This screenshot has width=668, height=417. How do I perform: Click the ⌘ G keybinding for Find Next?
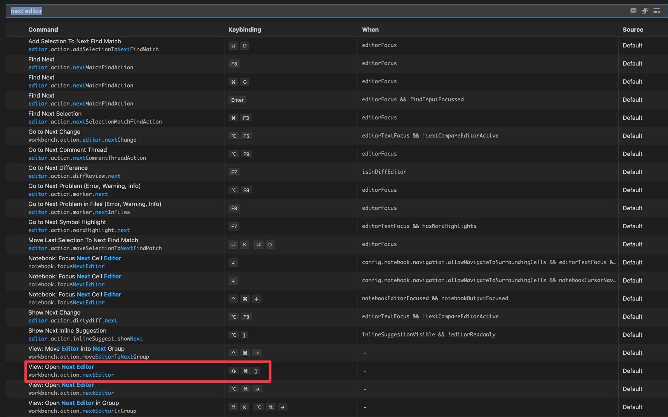(239, 82)
